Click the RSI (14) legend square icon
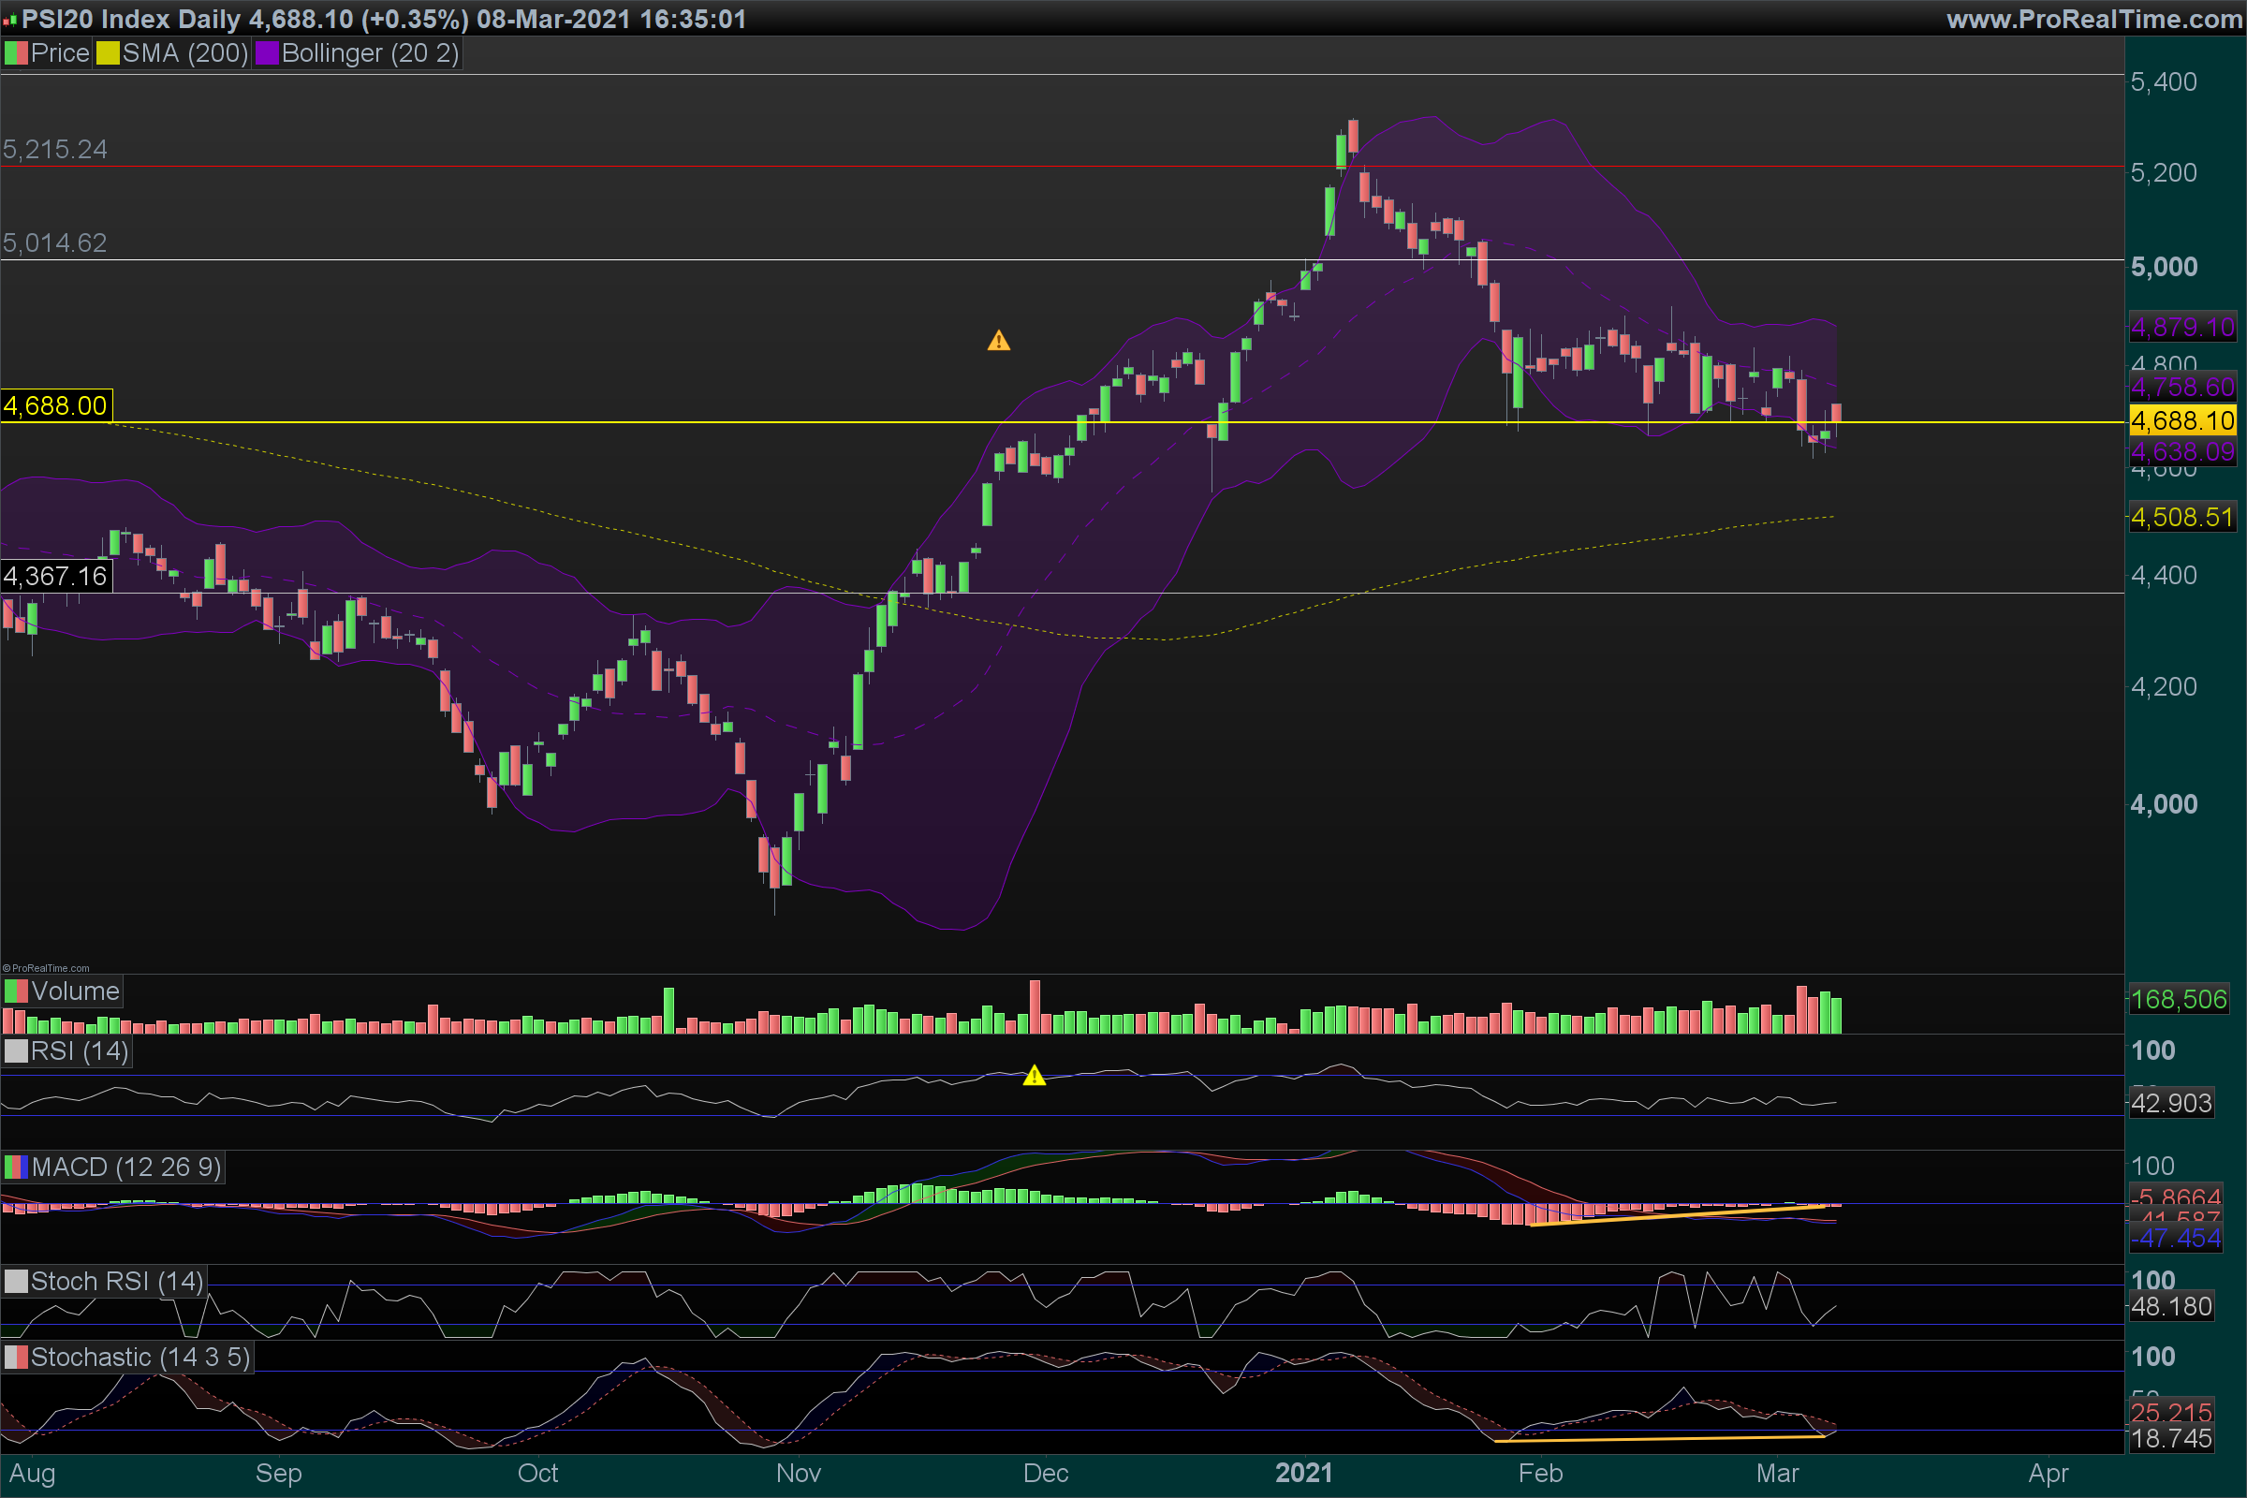 click(x=16, y=1051)
